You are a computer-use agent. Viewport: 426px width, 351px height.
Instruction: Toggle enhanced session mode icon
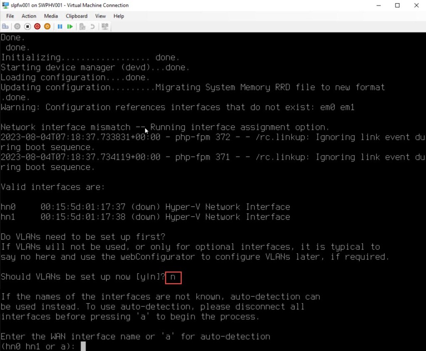pyautogui.click(x=105, y=27)
